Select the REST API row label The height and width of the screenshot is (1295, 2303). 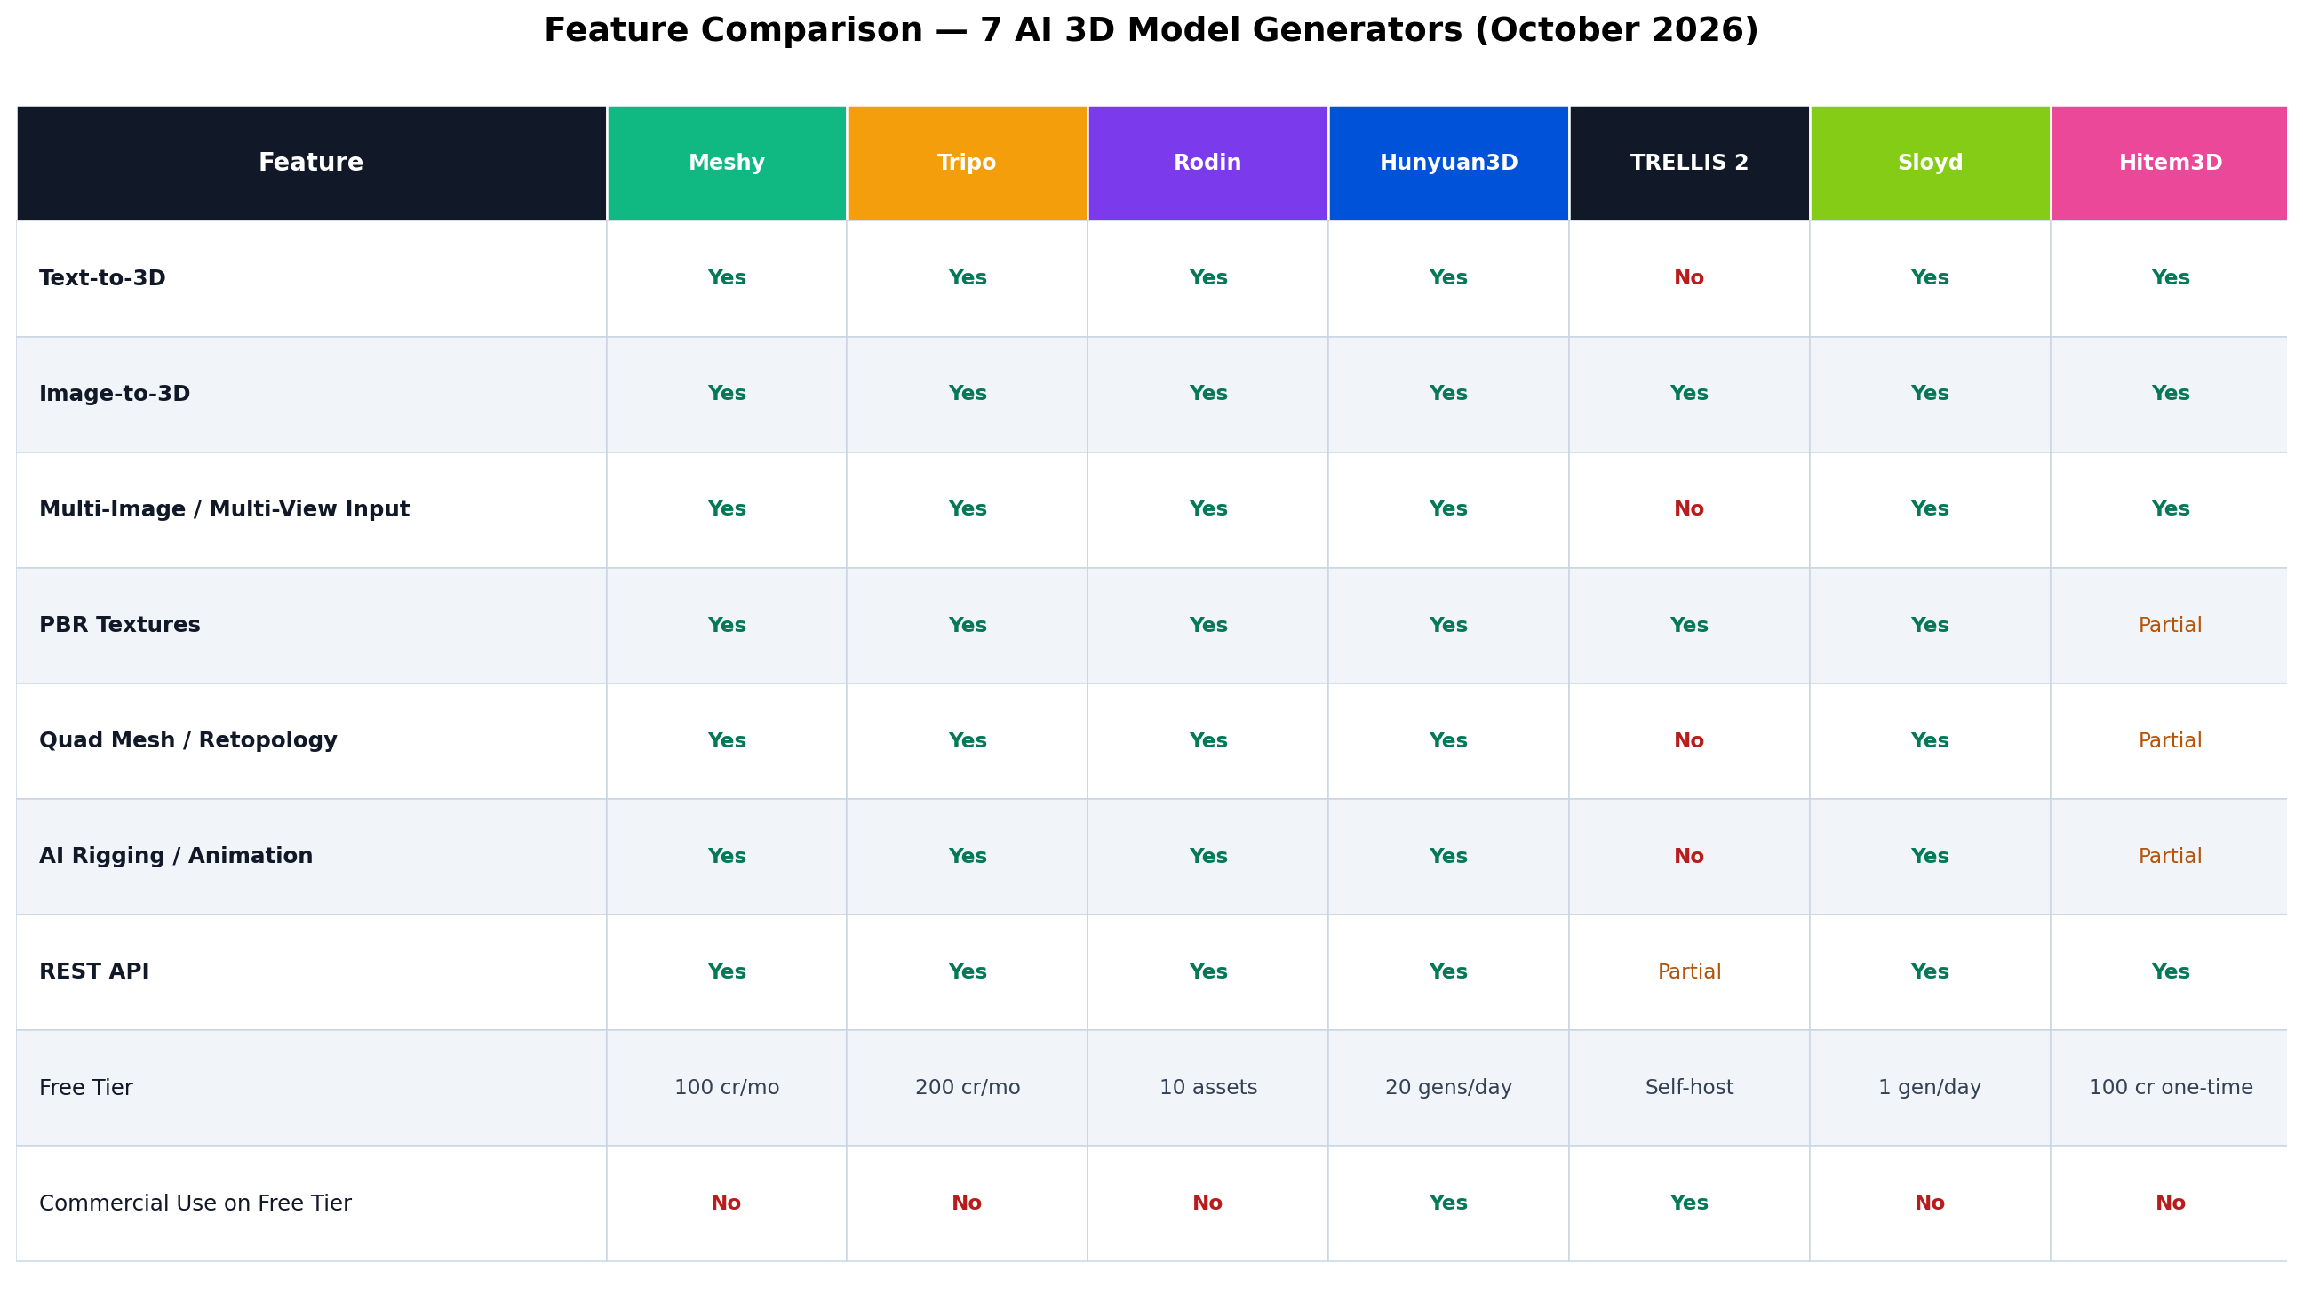click(x=94, y=971)
